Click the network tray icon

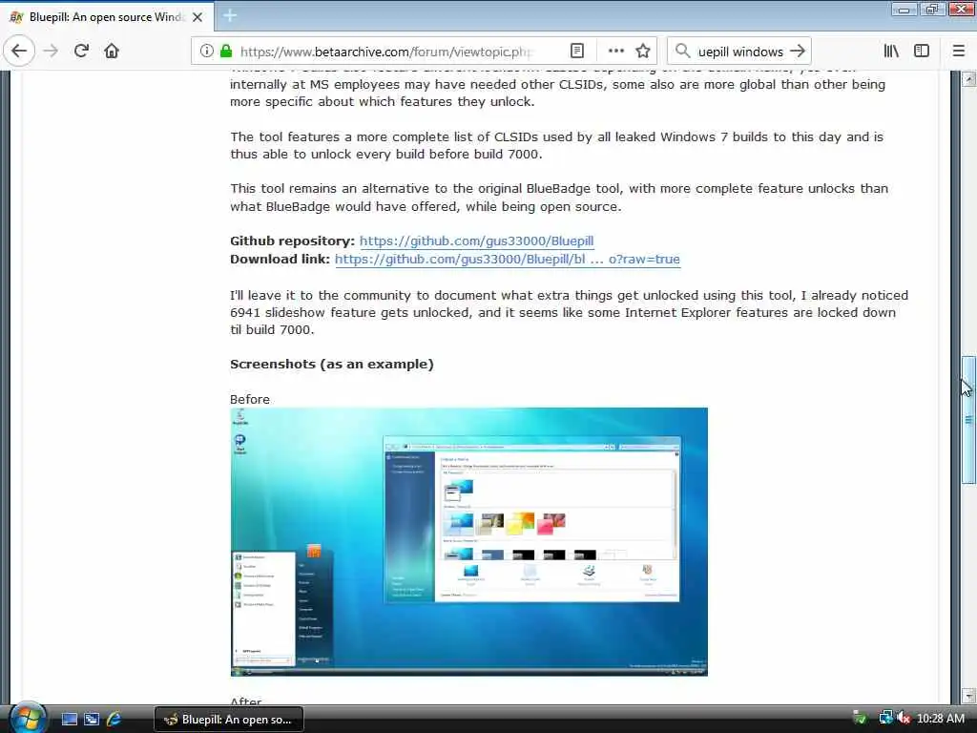coord(886,718)
